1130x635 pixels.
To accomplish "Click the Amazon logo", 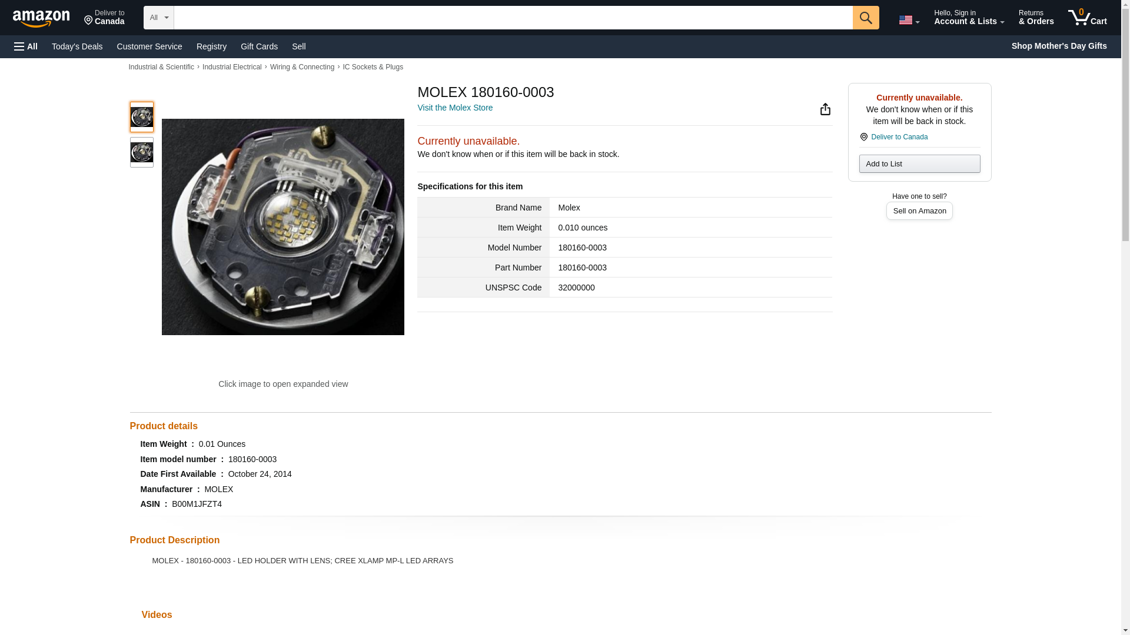I will click(x=41, y=18).
